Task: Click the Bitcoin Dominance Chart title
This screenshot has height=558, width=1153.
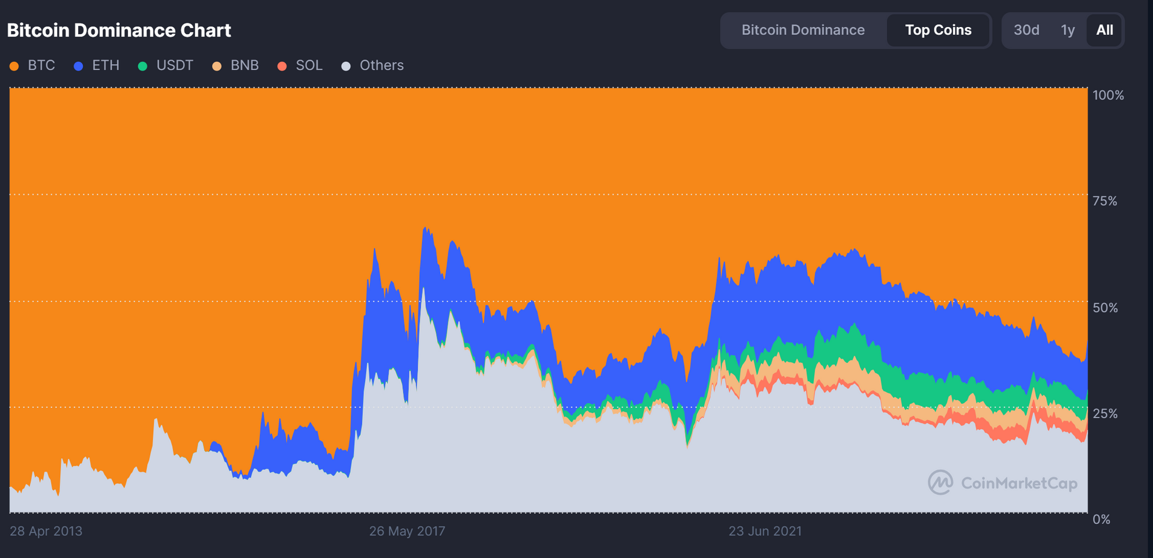Action: coord(119,30)
